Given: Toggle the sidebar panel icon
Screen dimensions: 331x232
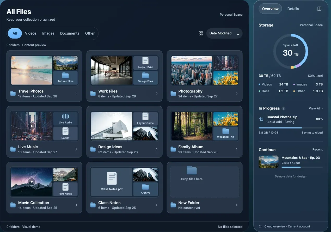Looking at the screenshot, I should (x=319, y=9).
